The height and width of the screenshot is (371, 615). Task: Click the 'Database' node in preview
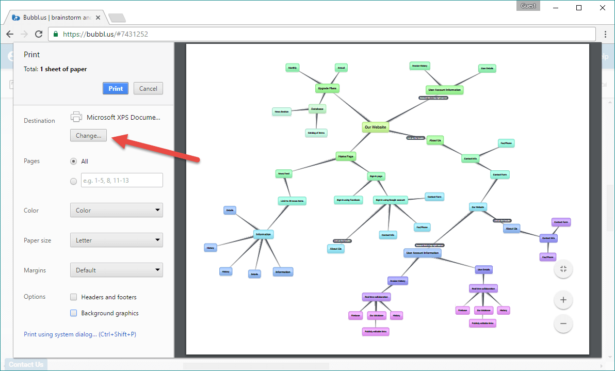(x=317, y=109)
